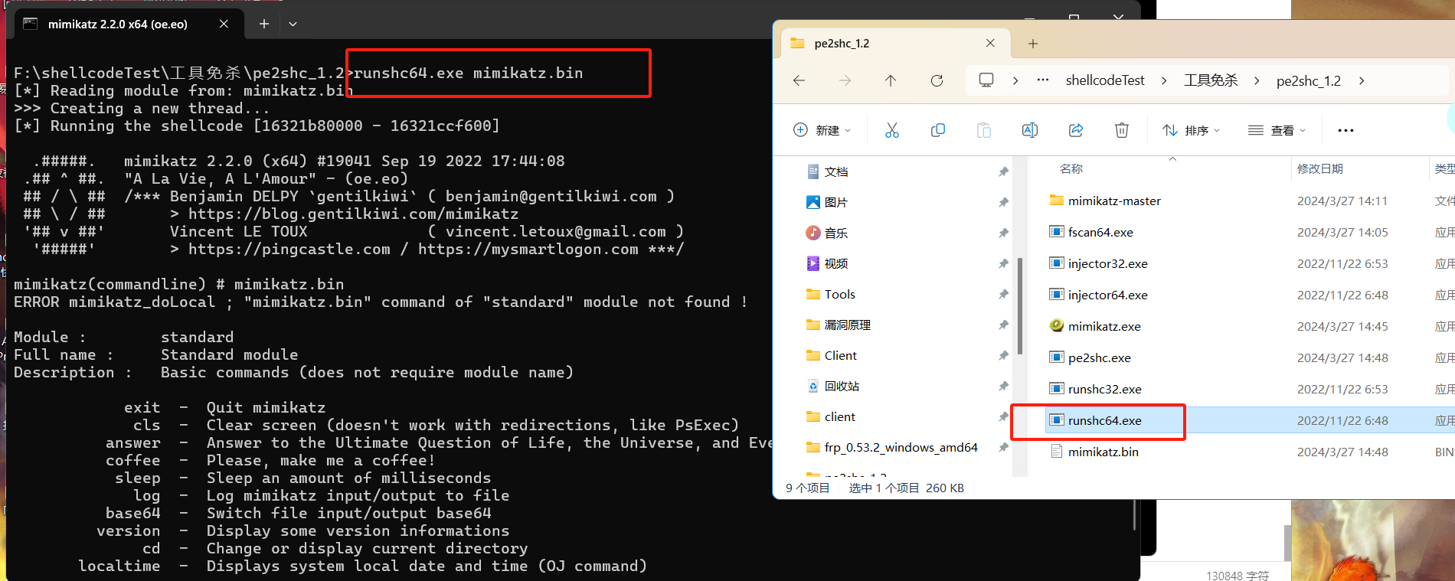The image size is (1455, 581).
Task: Select mimikatz.exe in the file list
Action: (x=1104, y=326)
